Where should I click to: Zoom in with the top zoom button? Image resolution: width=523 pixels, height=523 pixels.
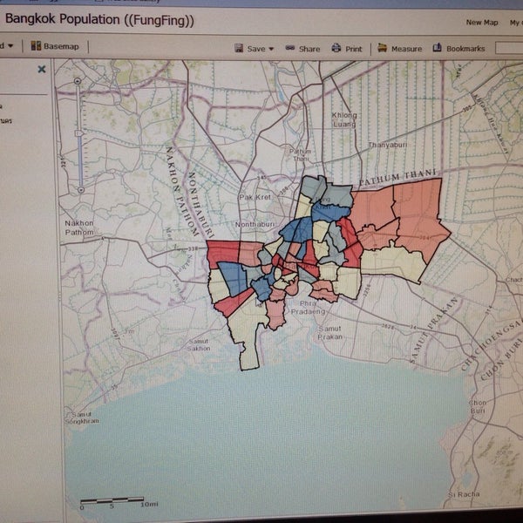[79, 81]
